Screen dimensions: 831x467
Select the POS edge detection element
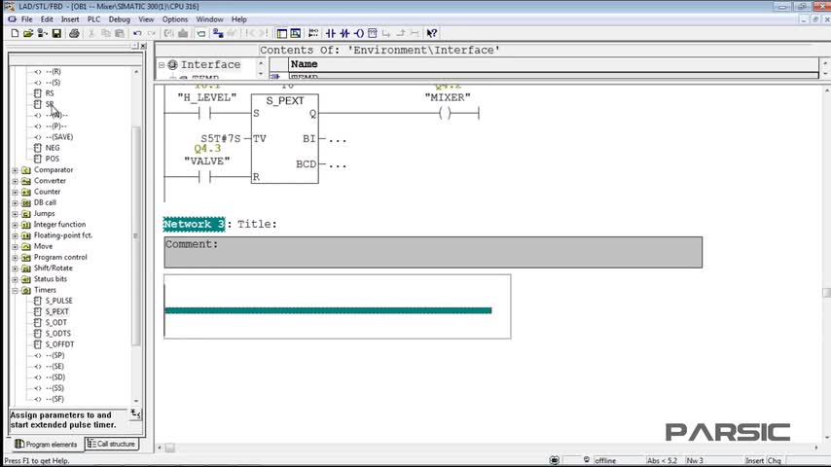pyautogui.click(x=52, y=159)
